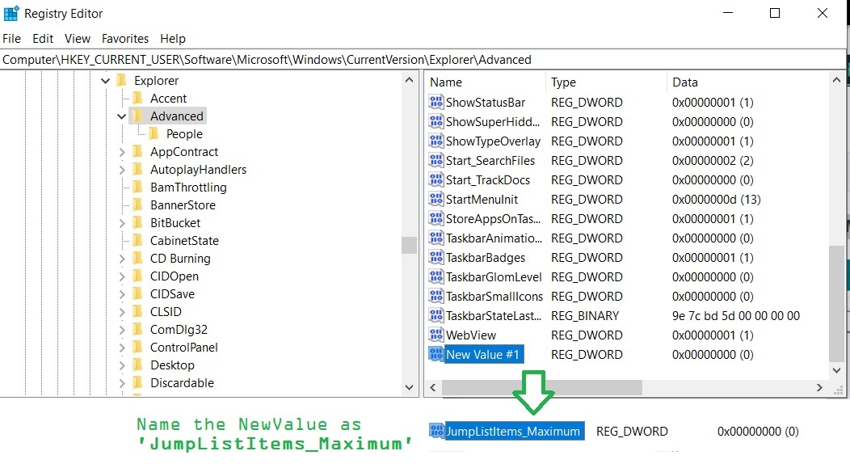
Task: Click the TaskbarBadges value icon
Action: click(x=436, y=257)
